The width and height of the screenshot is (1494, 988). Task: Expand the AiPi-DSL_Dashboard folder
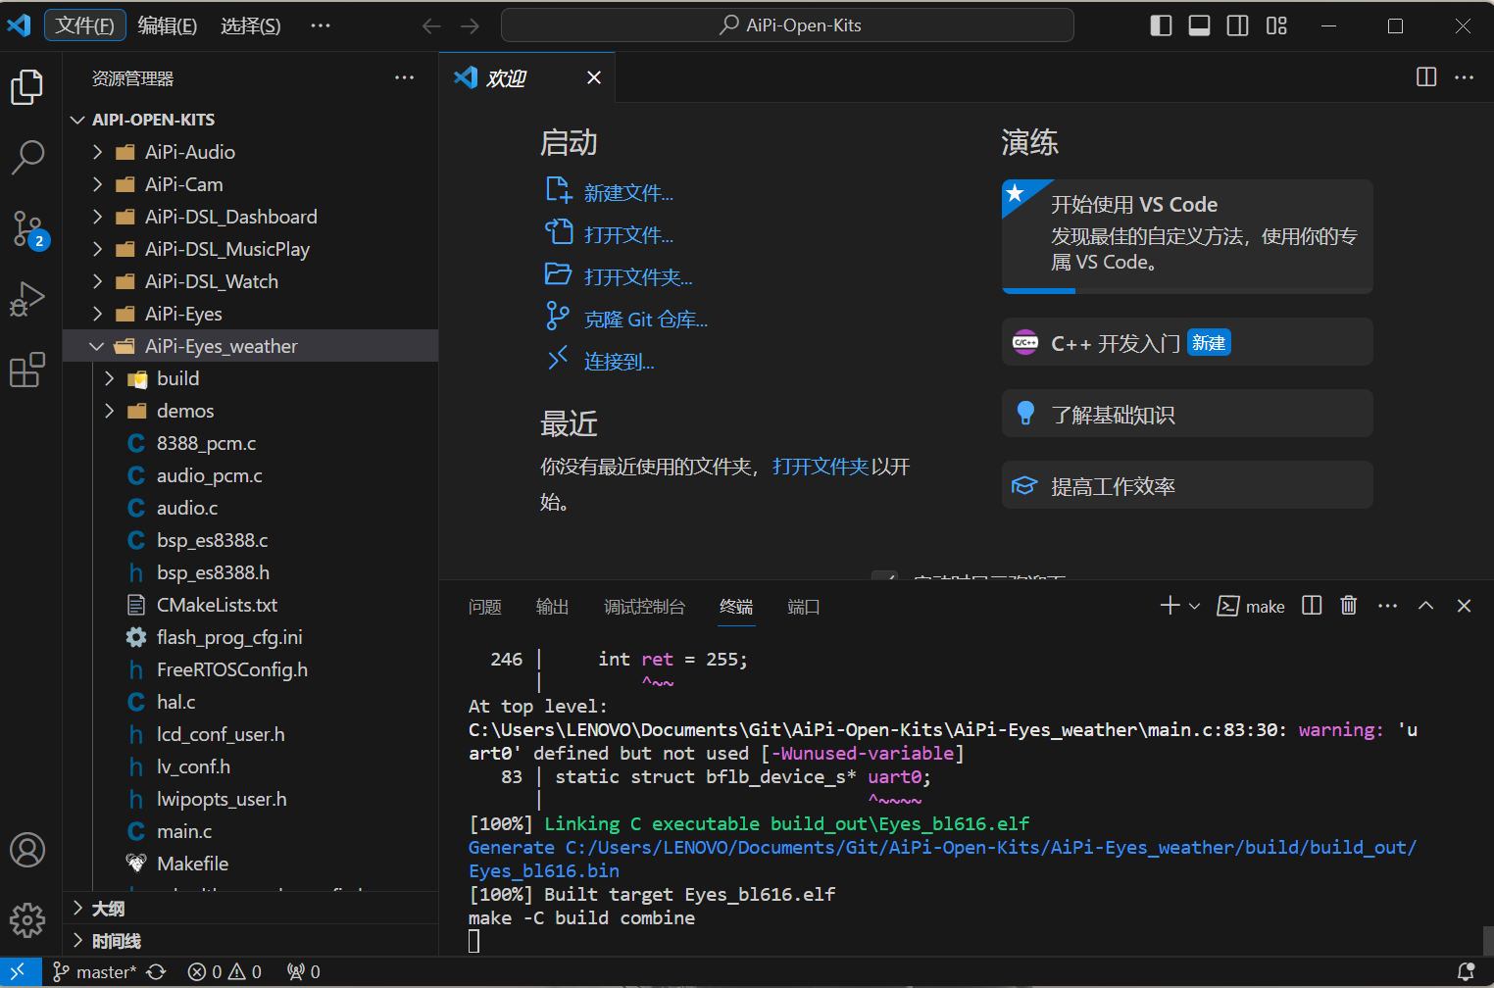(251, 217)
